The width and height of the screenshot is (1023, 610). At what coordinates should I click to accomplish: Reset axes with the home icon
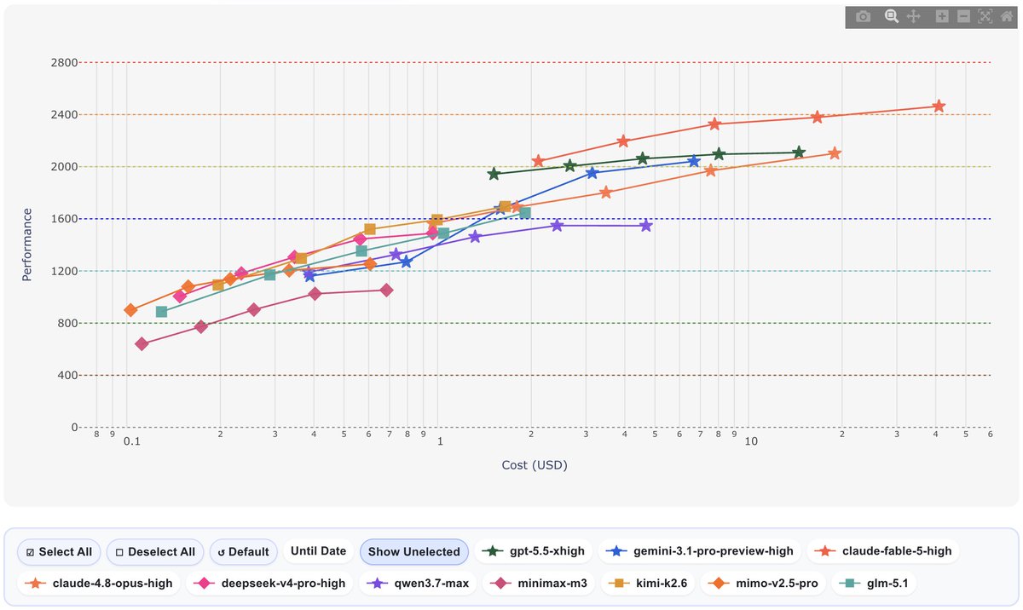[x=1007, y=16]
